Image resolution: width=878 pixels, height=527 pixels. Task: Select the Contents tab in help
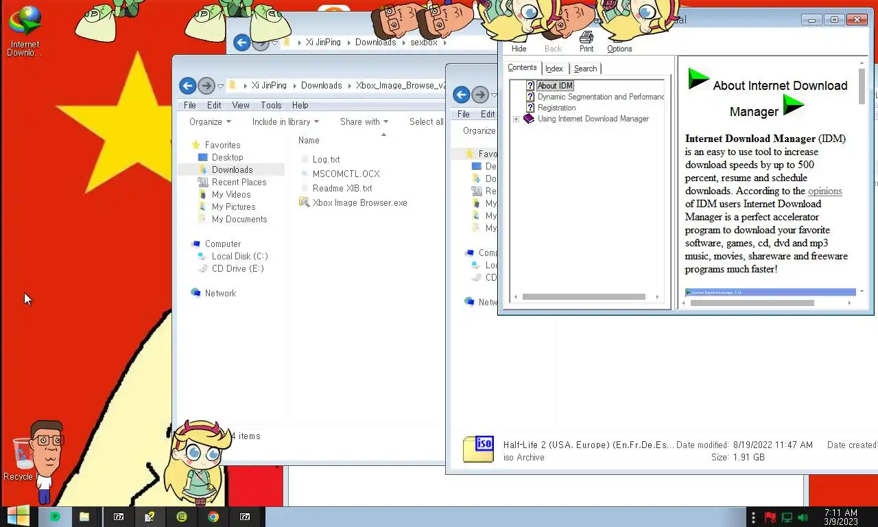pos(522,67)
